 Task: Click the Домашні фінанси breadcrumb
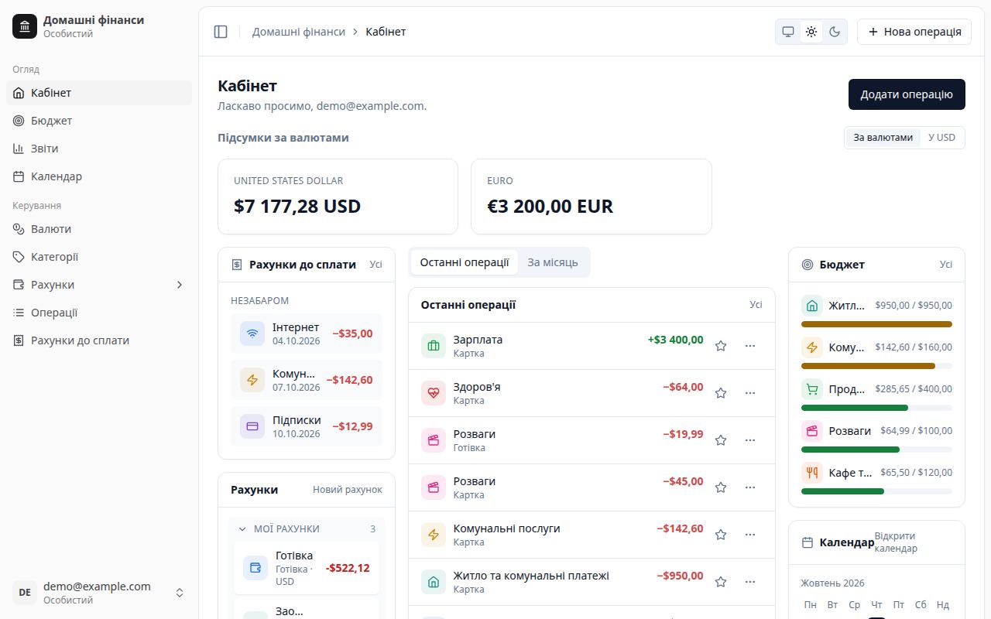click(x=299, y=32)
